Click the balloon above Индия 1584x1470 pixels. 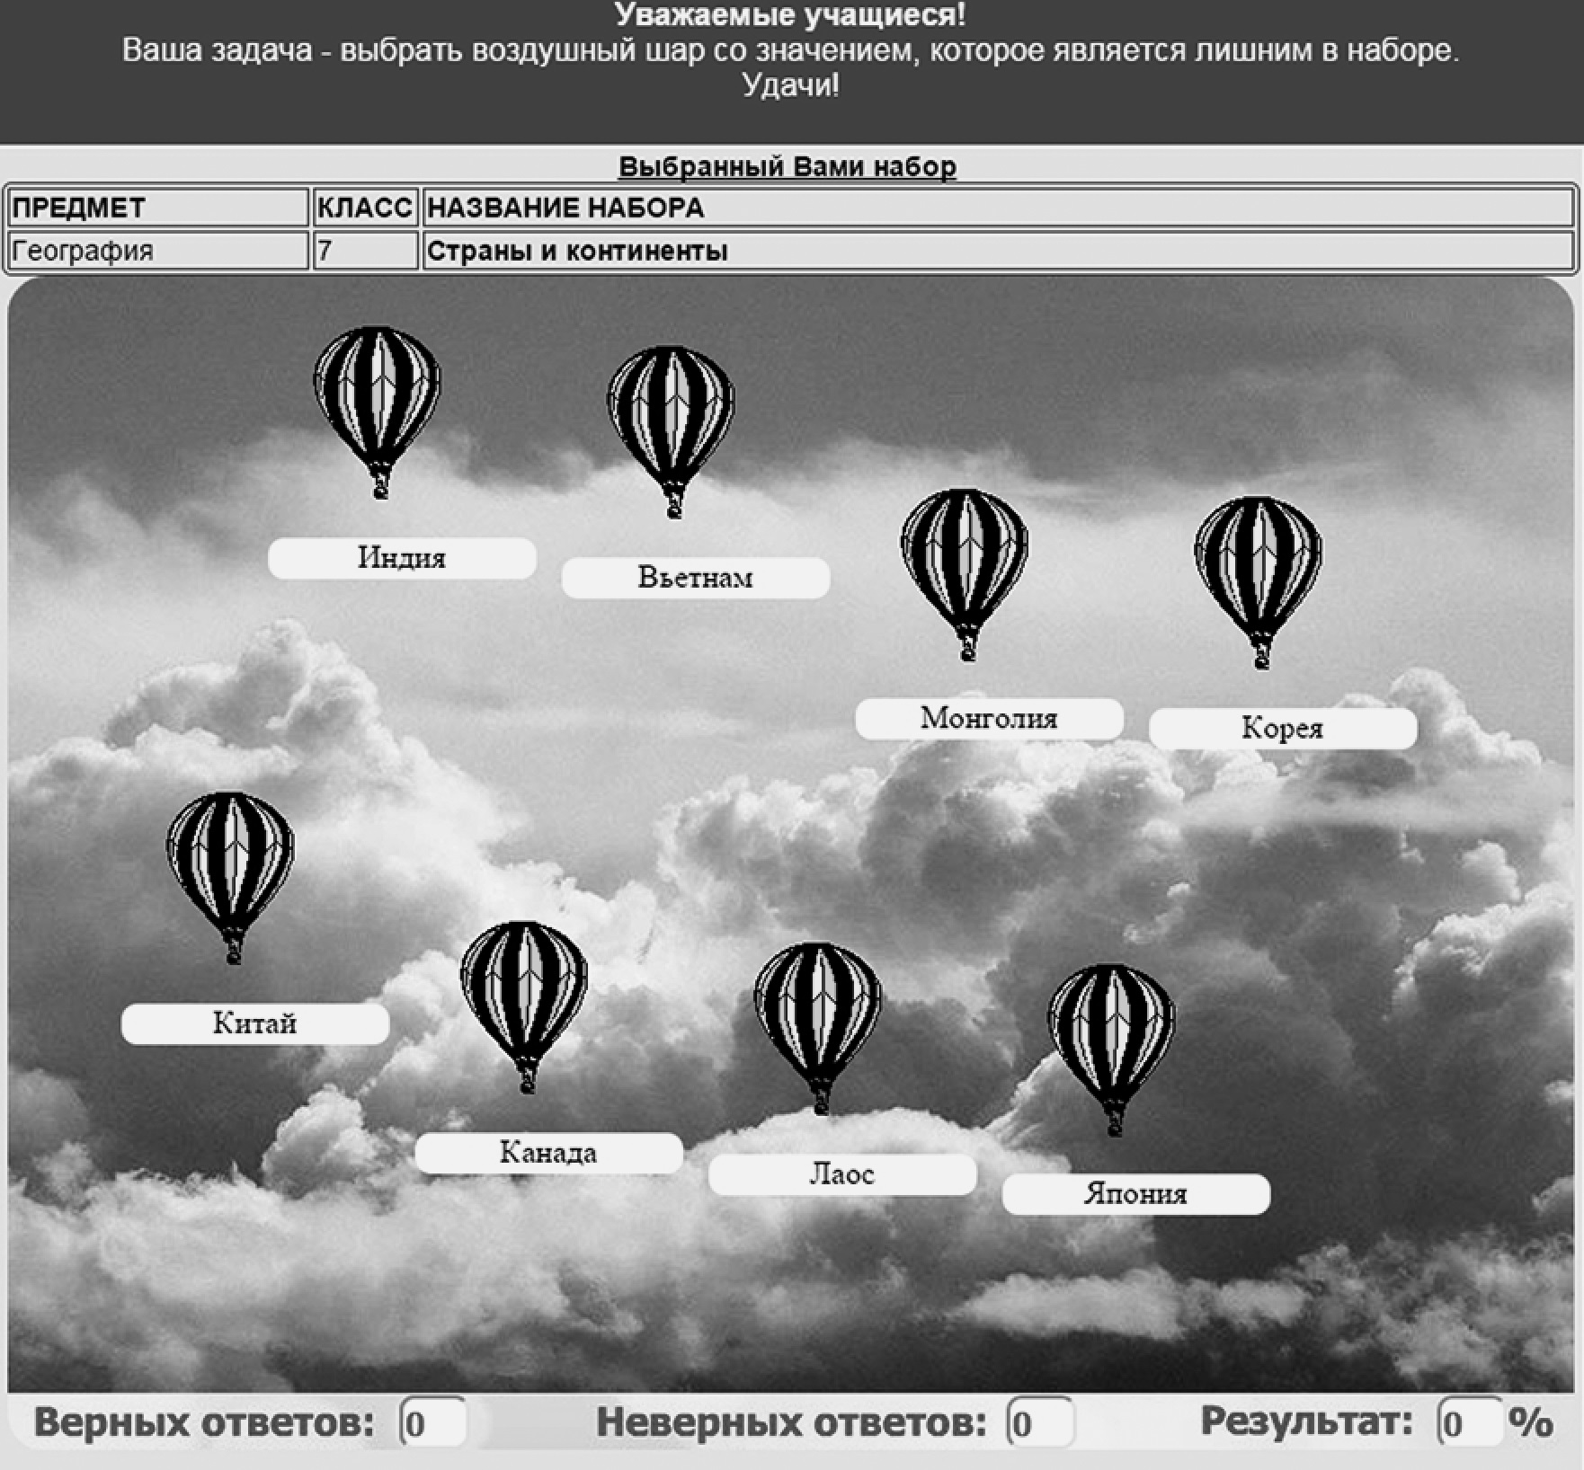pyautogui.click(x=378, y=412)
